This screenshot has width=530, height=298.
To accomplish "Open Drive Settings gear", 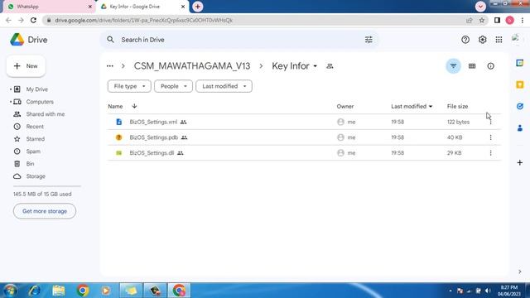I will pyautogui.click(x=482, y=40).
